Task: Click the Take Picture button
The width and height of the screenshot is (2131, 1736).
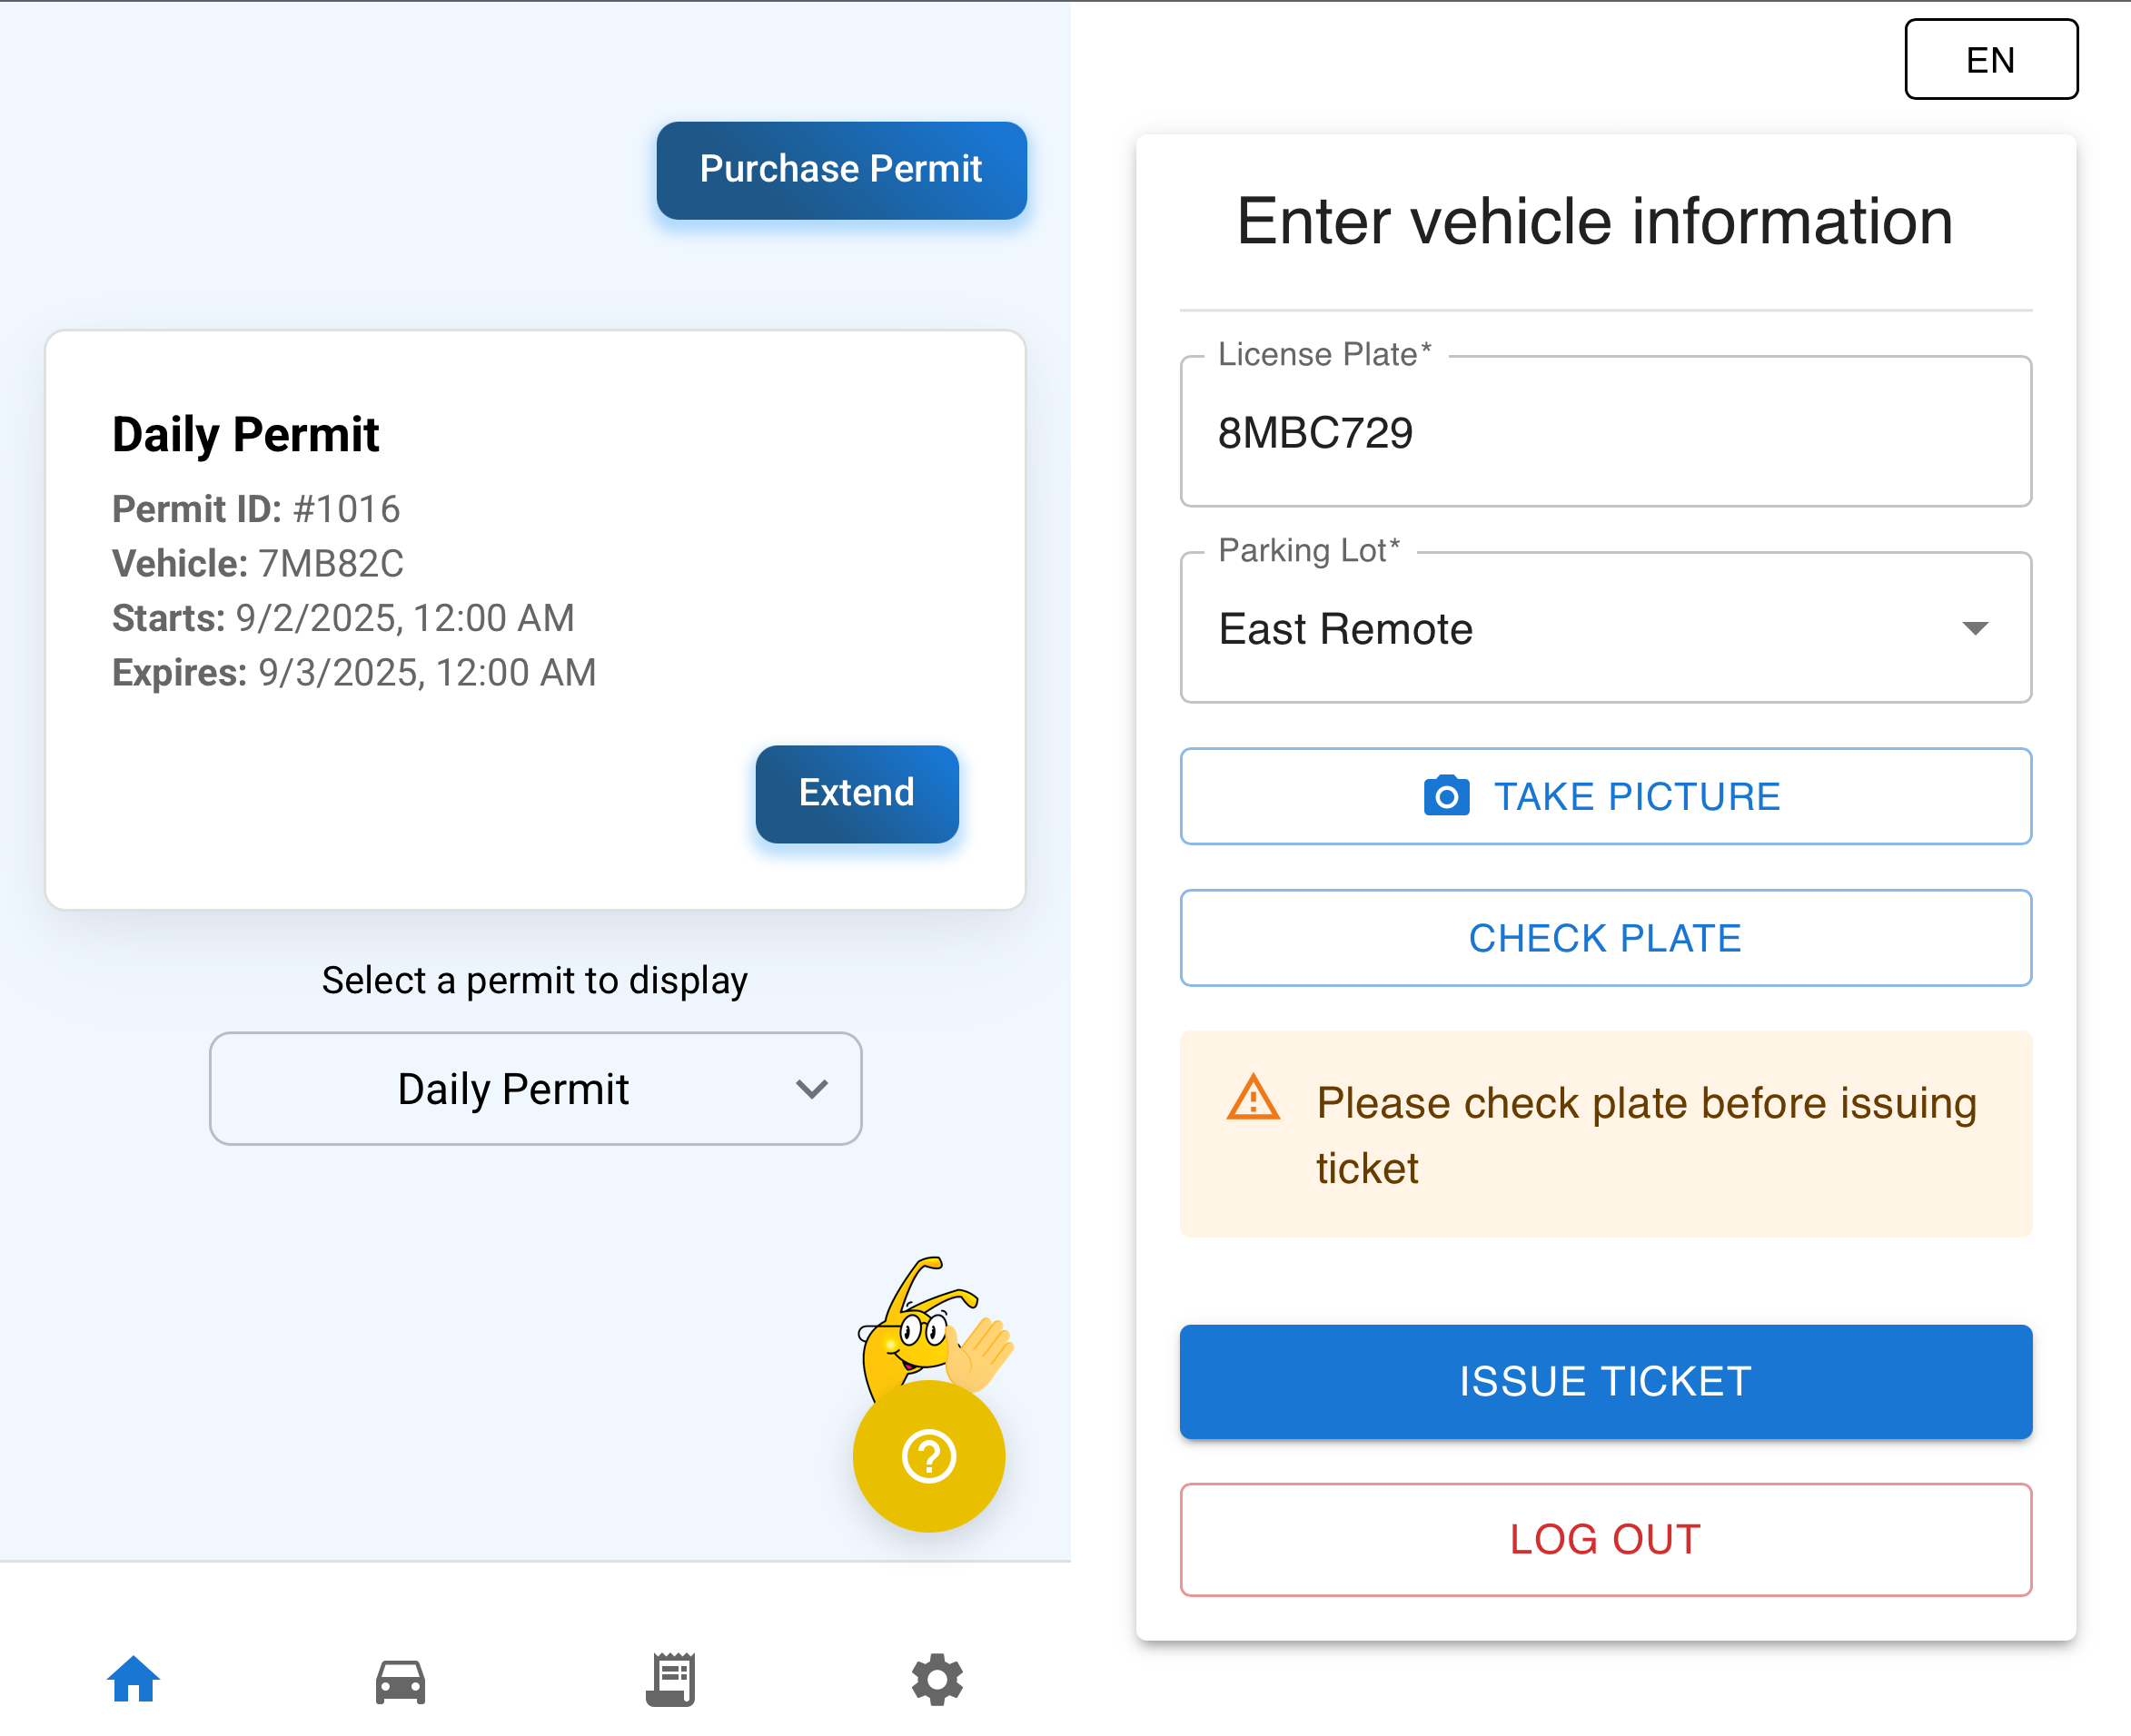Action: 1606,796
